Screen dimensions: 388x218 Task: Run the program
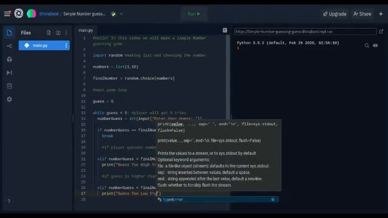(194, 14)
